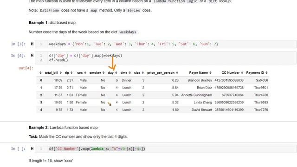Screen dimensions: 297x167
Task: Select total_bill value 10.65
Action: pos(58,103)
